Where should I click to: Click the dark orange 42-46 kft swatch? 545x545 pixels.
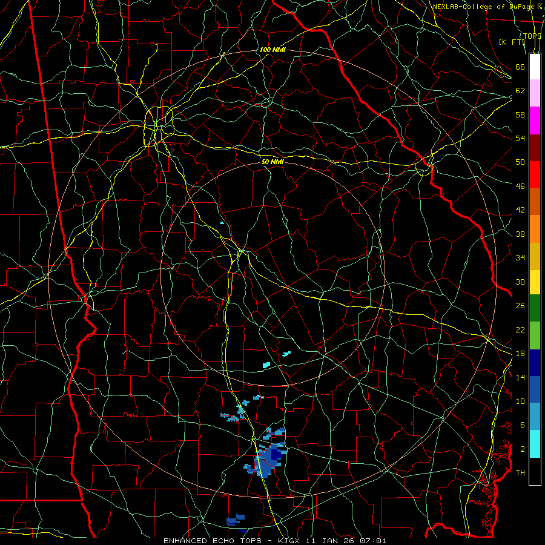[535, 201]
